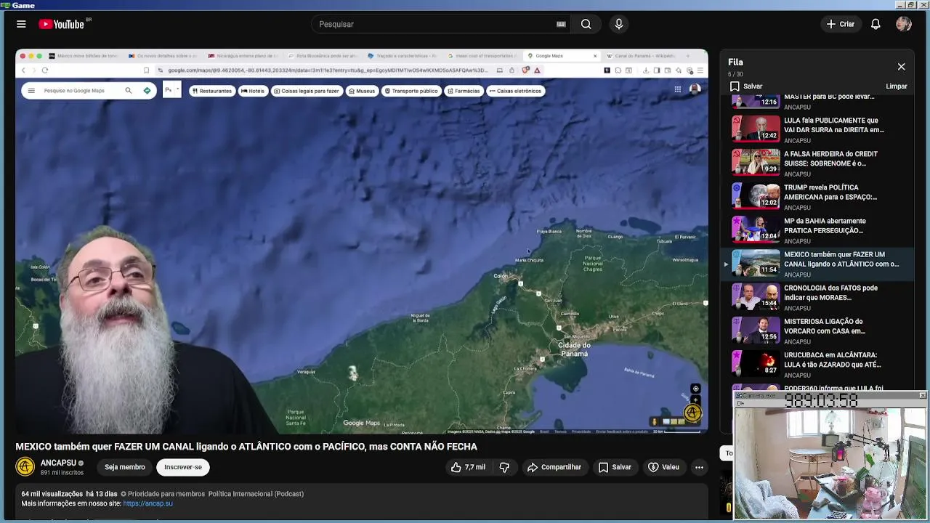Click the video title MEXICO também quer FAZER
This screenshot has height=523, width=930.
point(246,447)
